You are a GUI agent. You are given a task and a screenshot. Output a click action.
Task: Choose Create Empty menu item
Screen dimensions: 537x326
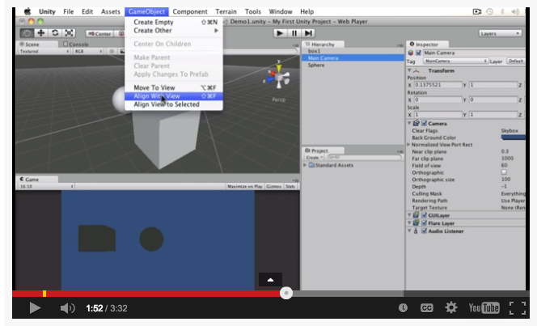coord(174,23)
